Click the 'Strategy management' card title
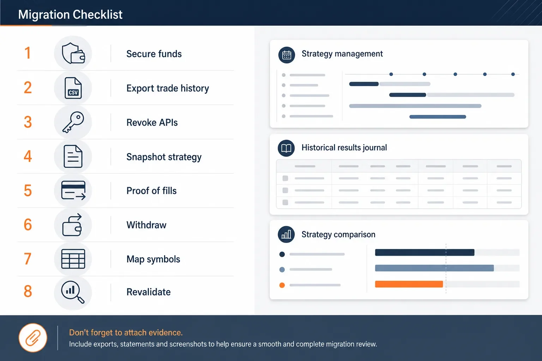Screen dimensions: 542x361 click(342, 54)
